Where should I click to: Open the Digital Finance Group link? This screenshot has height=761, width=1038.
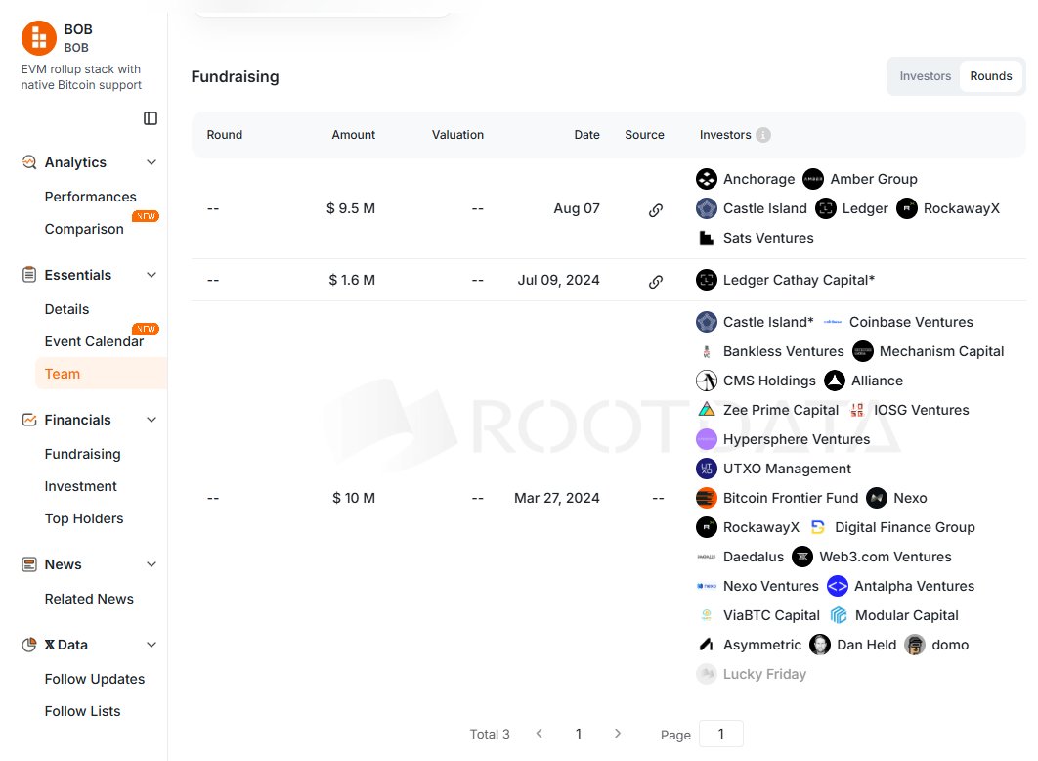point(904,528)
